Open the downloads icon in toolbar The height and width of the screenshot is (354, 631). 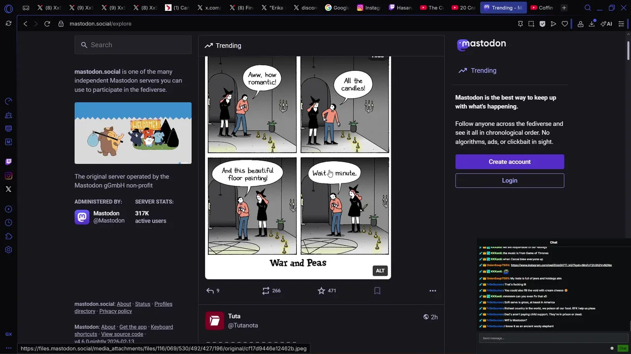(x=592, y=24)
